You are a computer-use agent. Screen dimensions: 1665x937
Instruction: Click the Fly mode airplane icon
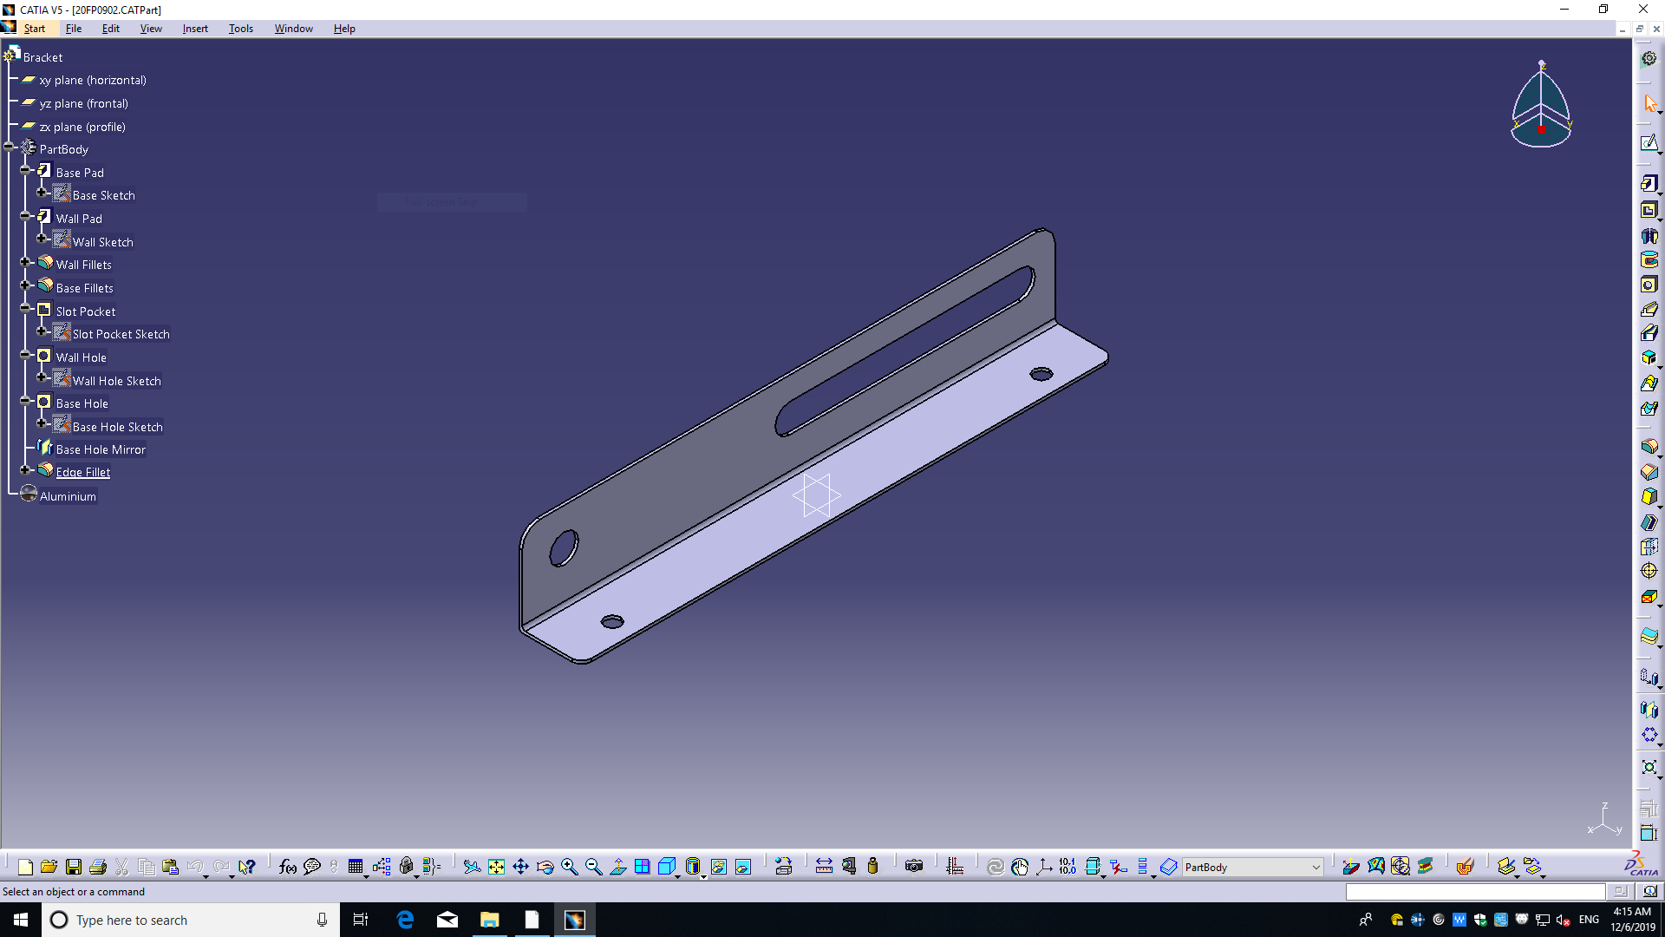pos(472,867)
